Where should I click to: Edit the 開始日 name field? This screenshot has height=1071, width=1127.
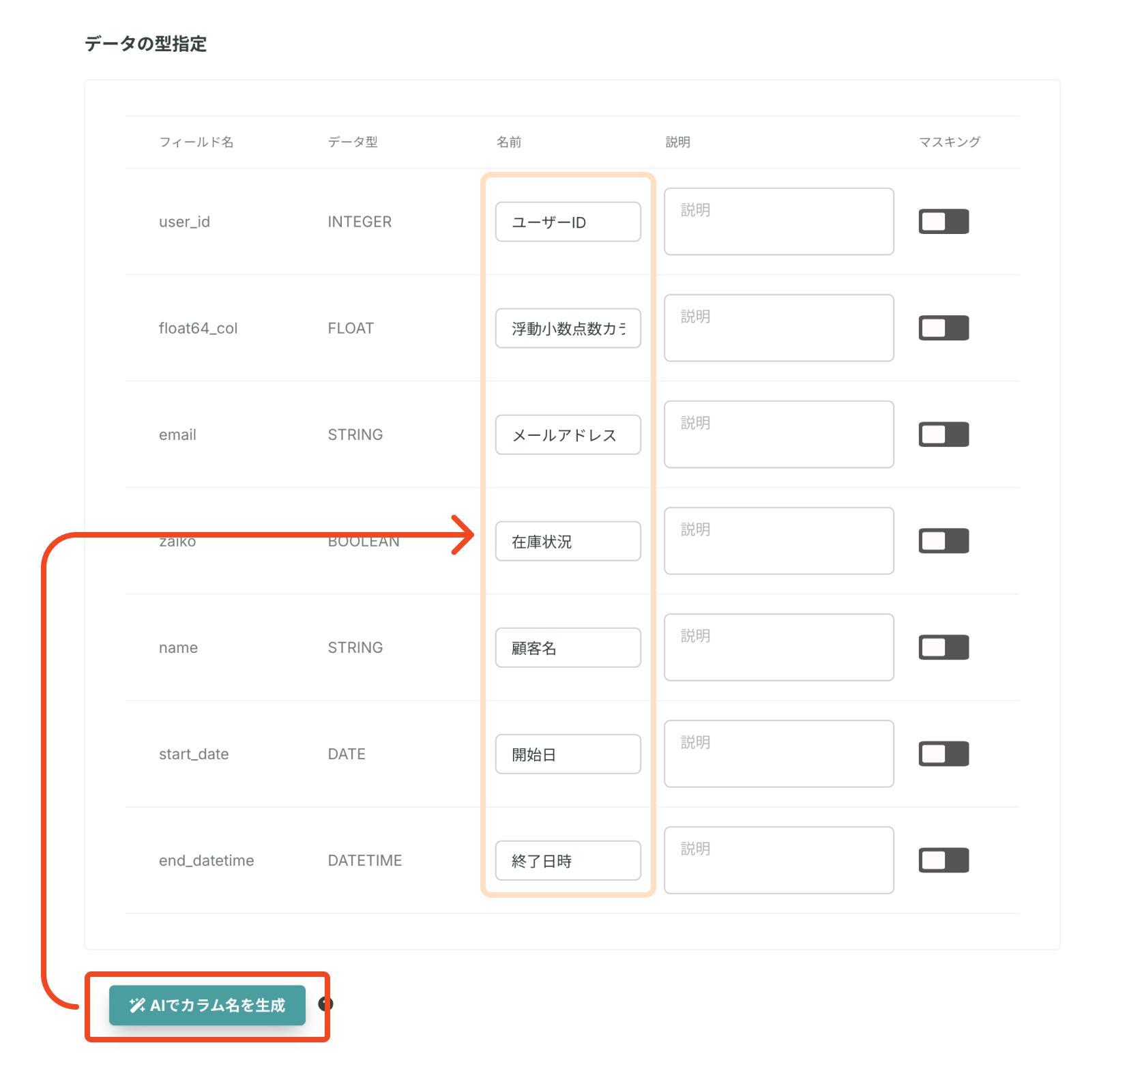coord(568,754)
